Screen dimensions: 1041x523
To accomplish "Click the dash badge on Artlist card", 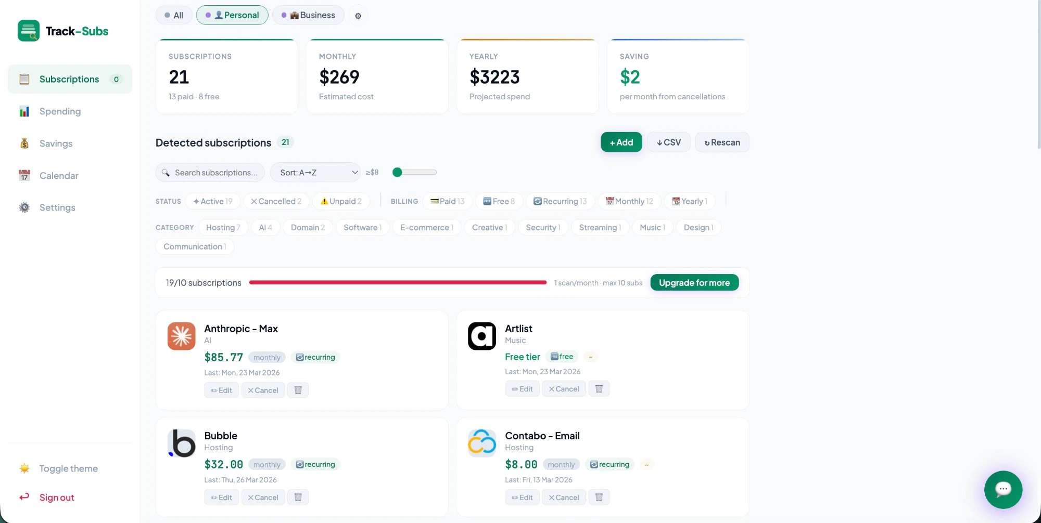I will coord(591,357).
